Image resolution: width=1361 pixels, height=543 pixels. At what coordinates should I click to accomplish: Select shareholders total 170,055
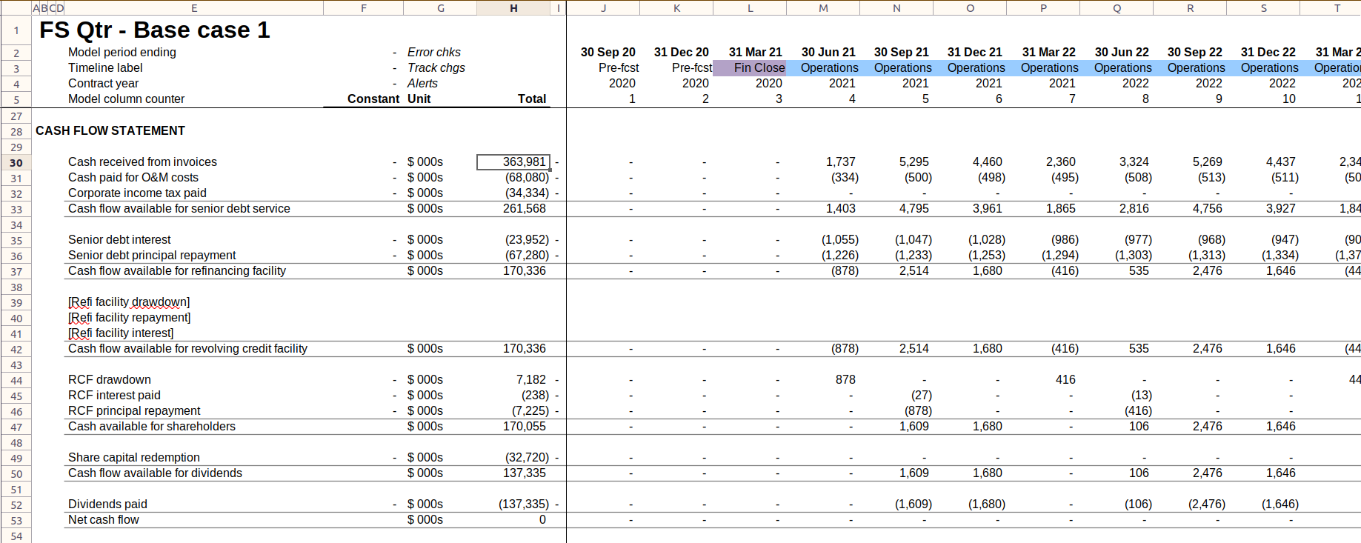pyautogui.click(x=525, y=427)
